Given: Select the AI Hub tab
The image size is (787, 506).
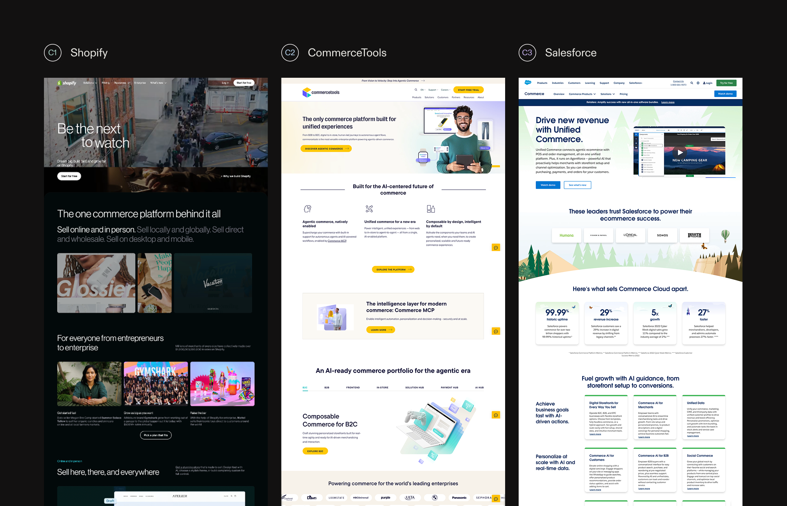Looking at the screenshot, I should point(480,387).
